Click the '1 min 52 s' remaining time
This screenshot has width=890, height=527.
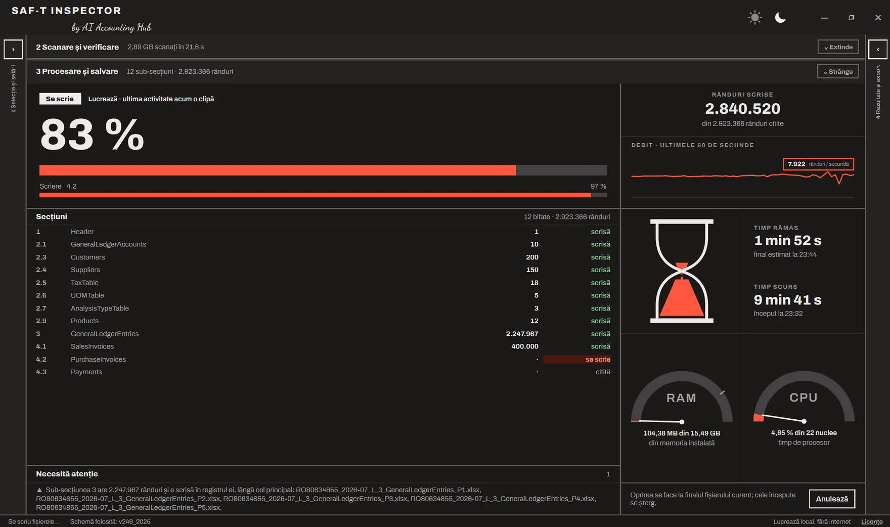pos(787,241)
